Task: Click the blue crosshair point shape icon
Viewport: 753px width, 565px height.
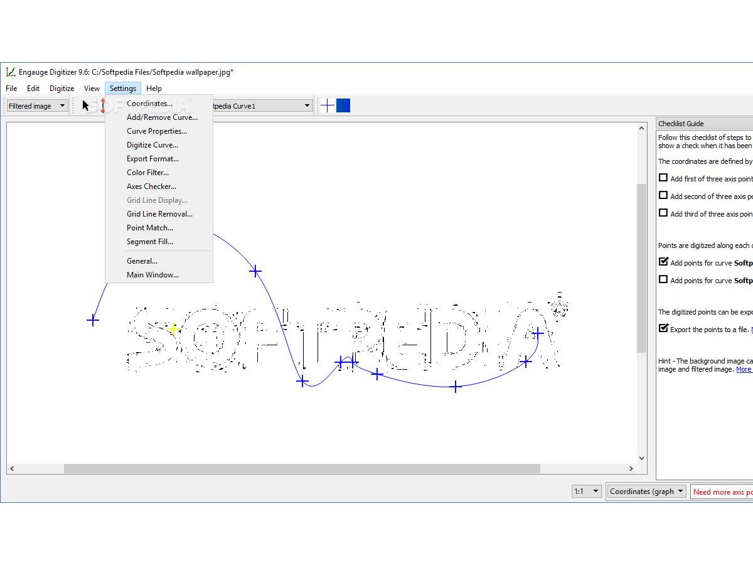Action: [x=328, y=105]
